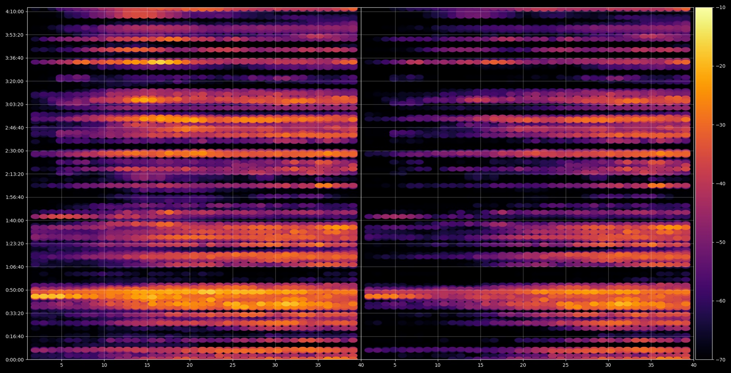Click the −60 label on the colorbar

[x=720, y=301]
